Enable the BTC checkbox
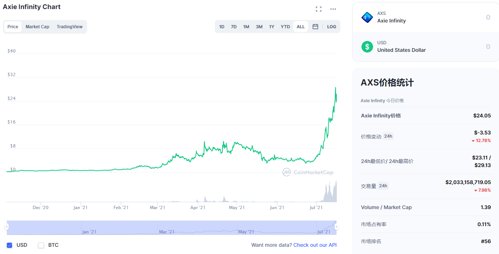This screenshot has width=499, height=254. [41, 245]
